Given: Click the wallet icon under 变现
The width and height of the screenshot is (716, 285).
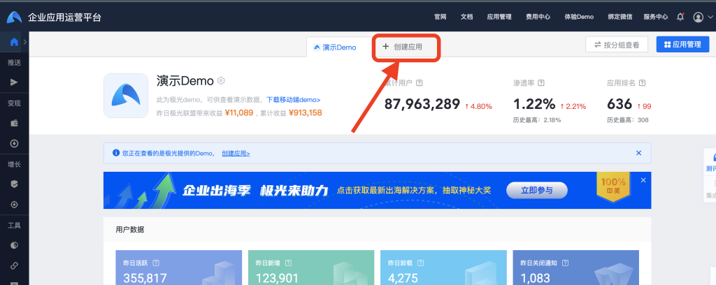Looking at the screenshot, I should [x=14, y=123].
